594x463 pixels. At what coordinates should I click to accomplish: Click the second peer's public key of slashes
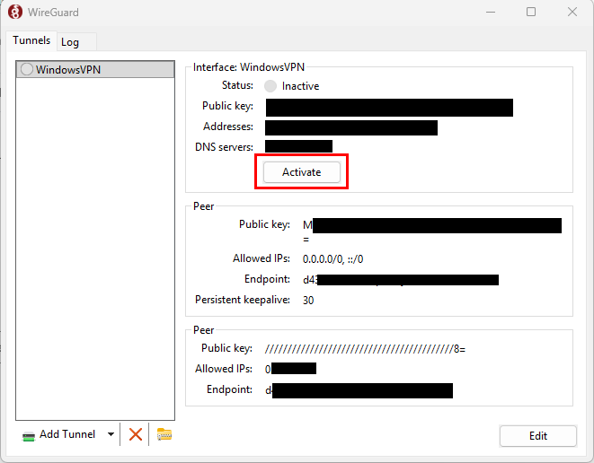365,348
